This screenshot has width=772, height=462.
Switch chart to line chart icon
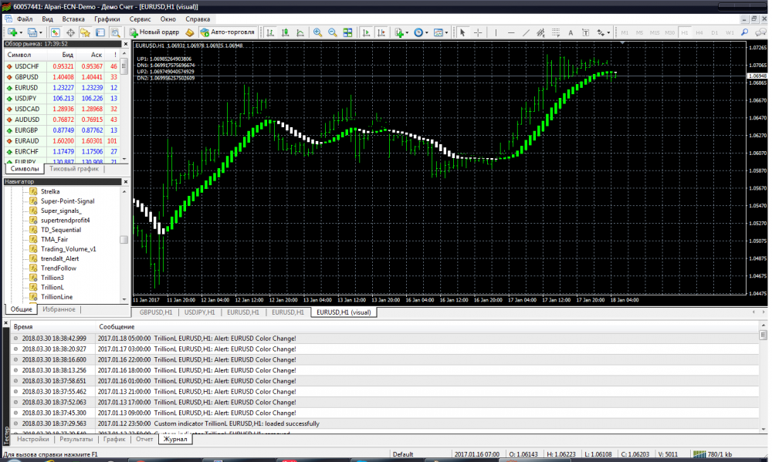(300, 32)
